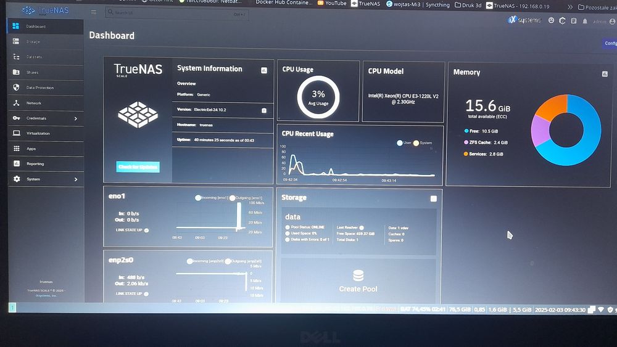Click the memory donut chart
This screenshot has width=617, height=347.
[x=566, y=130]
